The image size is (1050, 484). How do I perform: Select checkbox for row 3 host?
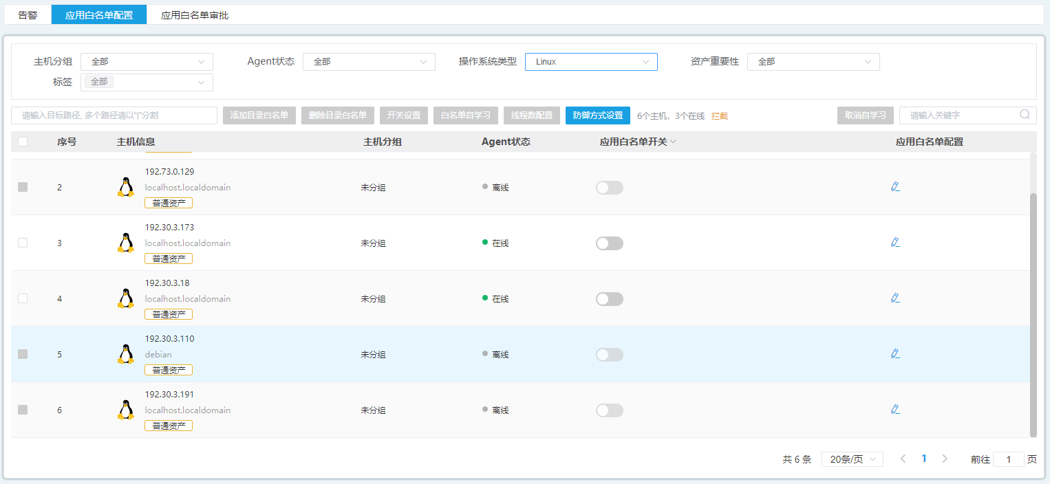pyautogui.click(x=23, y=243)
